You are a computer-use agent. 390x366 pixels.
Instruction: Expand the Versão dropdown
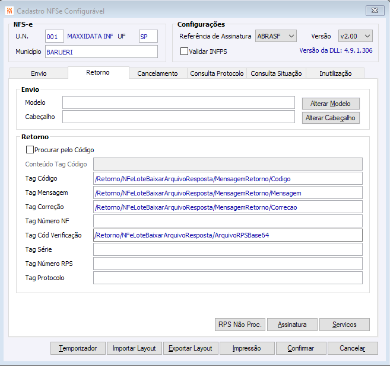[356, 36]
